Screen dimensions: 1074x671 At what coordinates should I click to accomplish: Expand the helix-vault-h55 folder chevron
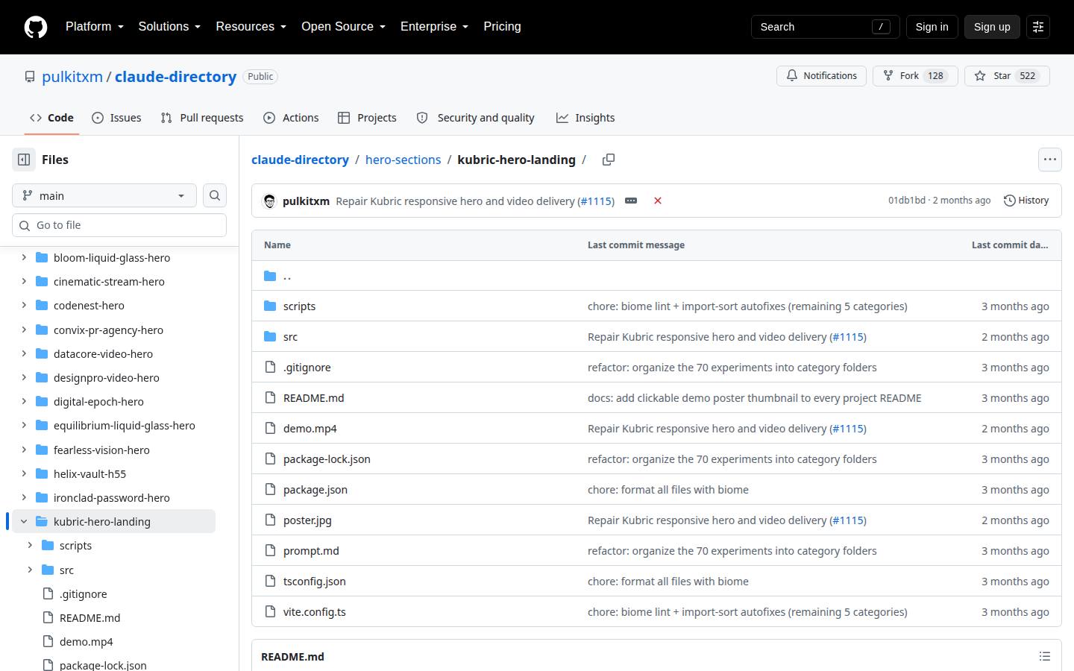(x=24, y=473)
